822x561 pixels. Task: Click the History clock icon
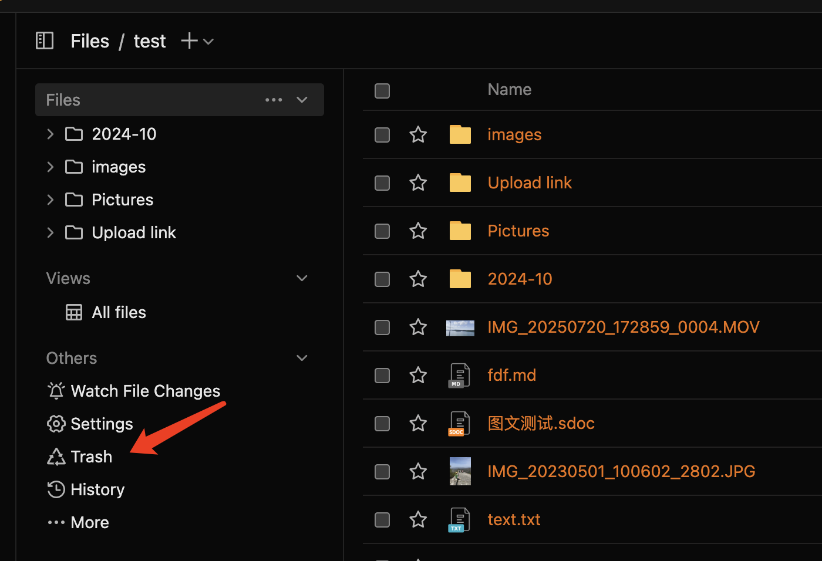click(56, 489)
